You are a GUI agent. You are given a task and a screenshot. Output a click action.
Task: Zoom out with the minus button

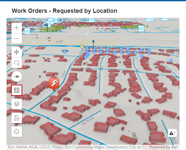(x=17, y=38)
